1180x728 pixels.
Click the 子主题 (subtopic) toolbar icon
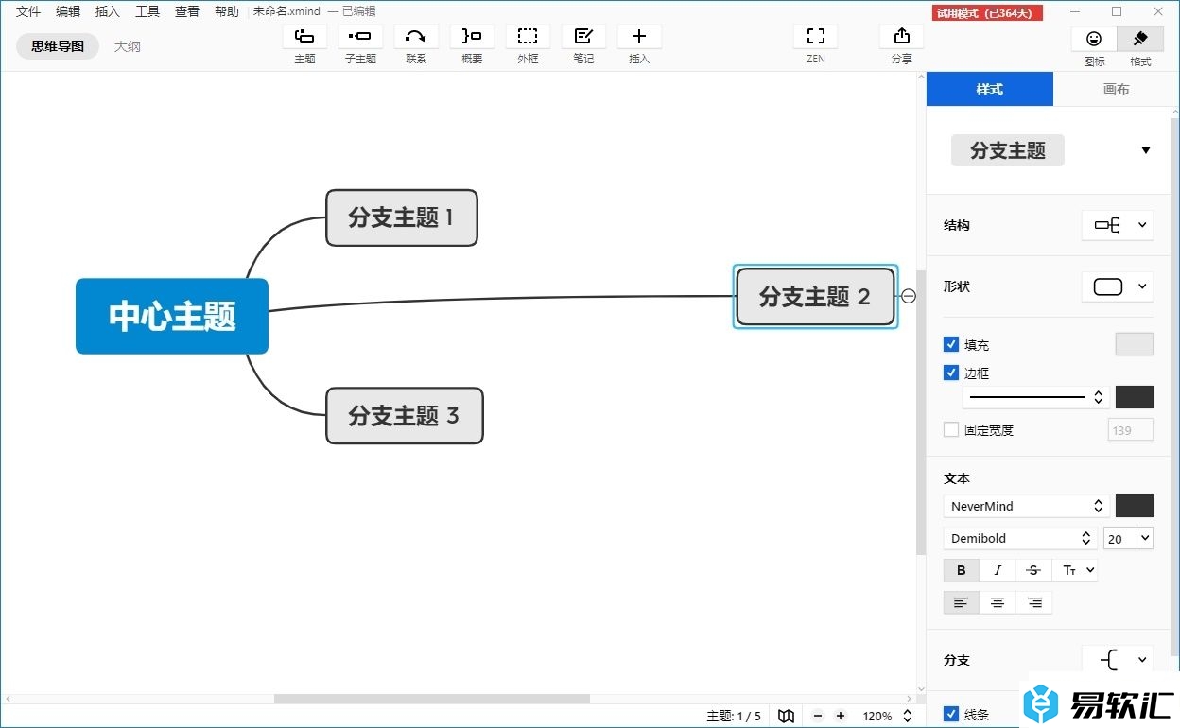(360, 36)
